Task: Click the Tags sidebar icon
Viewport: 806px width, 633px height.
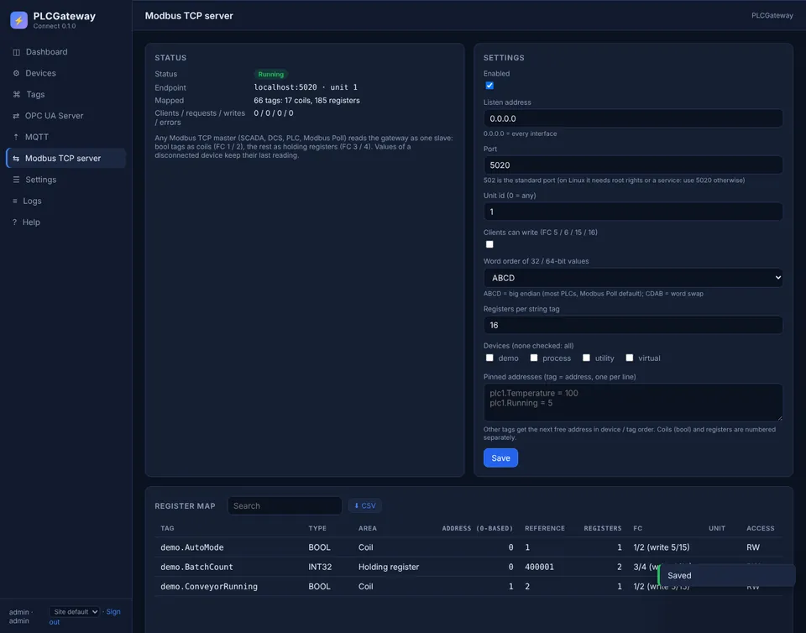Action: (x=17, y=95)
